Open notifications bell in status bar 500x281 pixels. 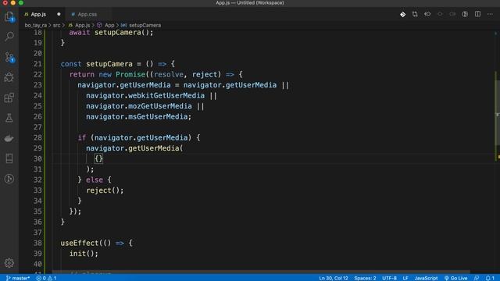(x=490, y=278)
